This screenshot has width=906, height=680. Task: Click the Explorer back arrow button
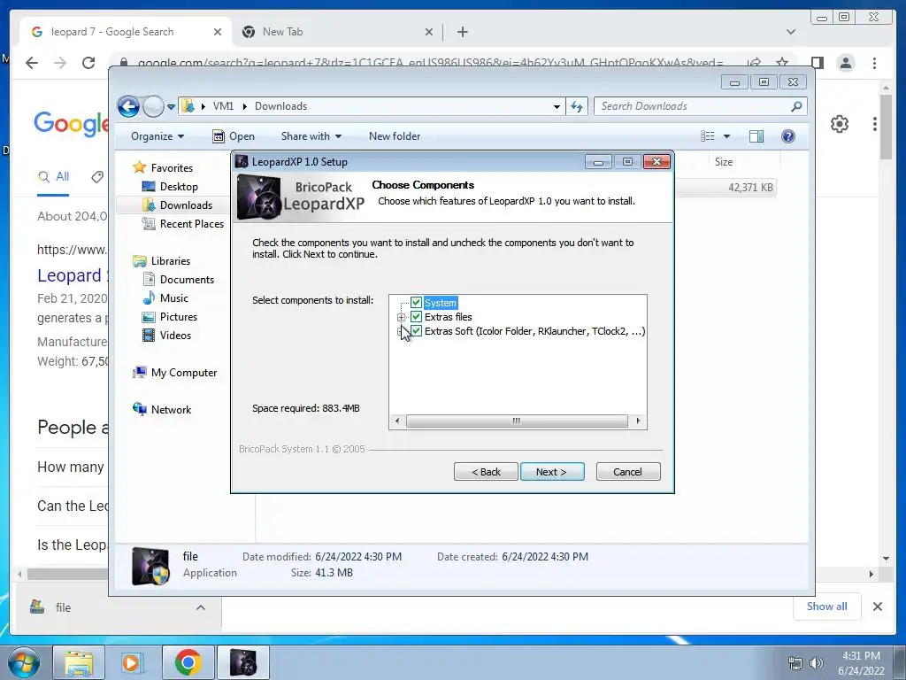(x=128, y=106)
